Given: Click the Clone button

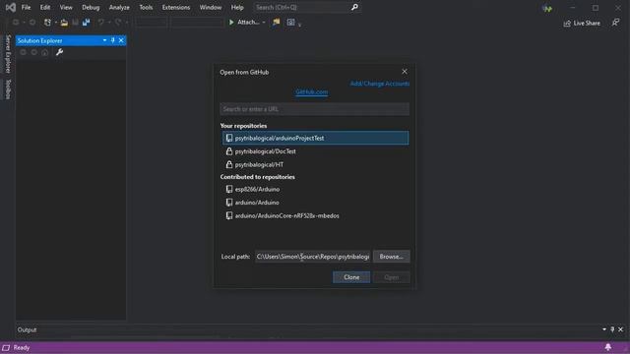Looking at the screenshot, I should point(351,277).
